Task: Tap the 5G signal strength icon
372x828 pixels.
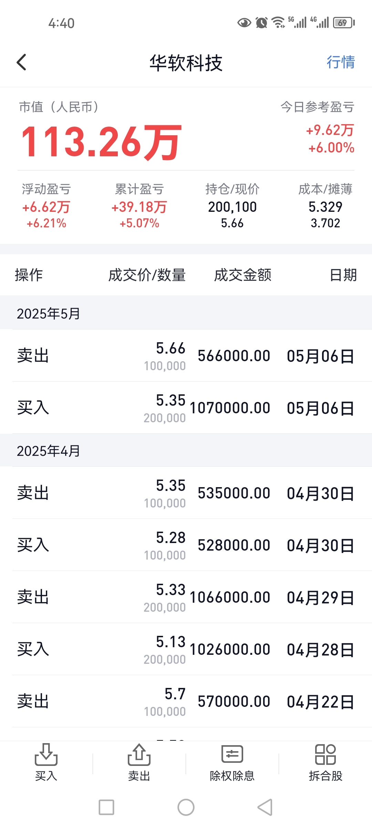Action: [297, 22]
